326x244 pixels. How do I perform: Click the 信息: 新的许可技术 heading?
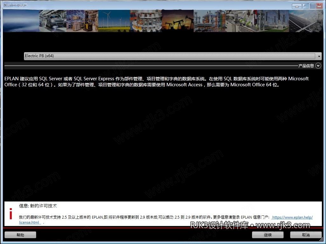tap(38, 206)
